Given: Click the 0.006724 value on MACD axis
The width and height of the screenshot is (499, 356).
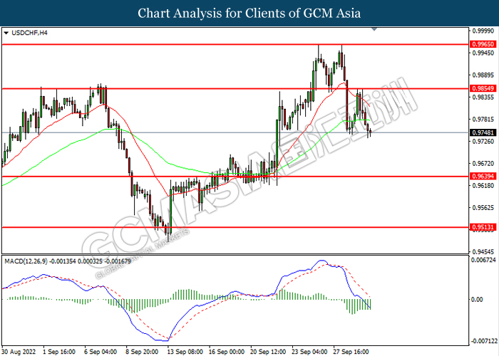Looking at the screenshot, I should click(x=483, y=260).
